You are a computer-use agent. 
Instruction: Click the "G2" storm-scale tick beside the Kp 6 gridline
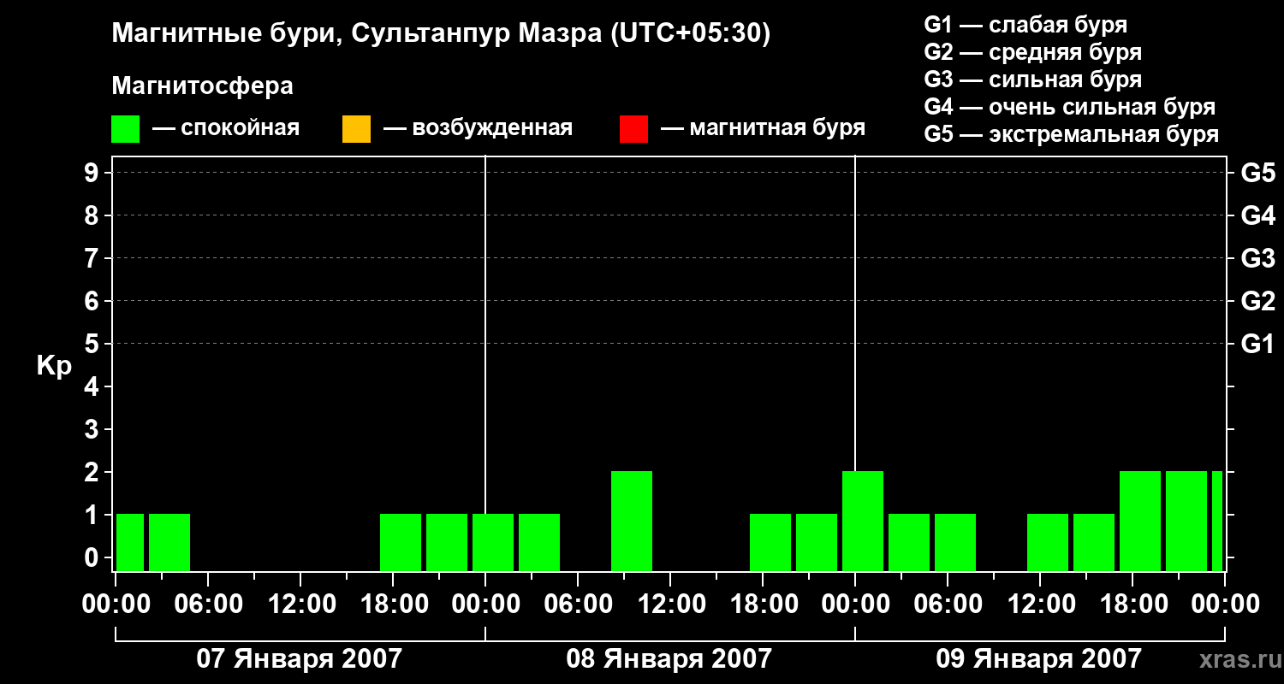(x=1257, y=301)
